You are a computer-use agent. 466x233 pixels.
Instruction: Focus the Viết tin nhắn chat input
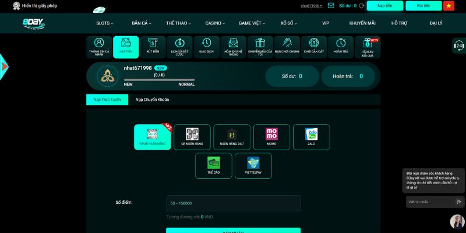[430, 202]
